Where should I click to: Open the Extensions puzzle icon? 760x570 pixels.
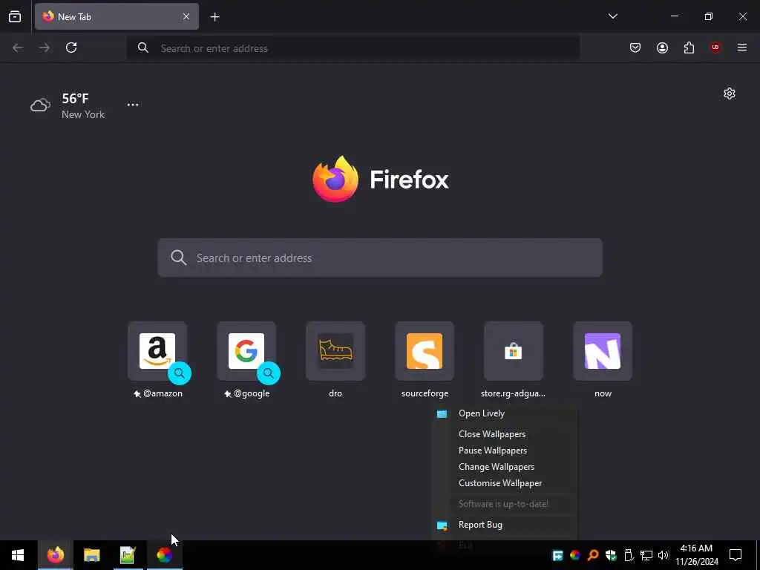689,47
